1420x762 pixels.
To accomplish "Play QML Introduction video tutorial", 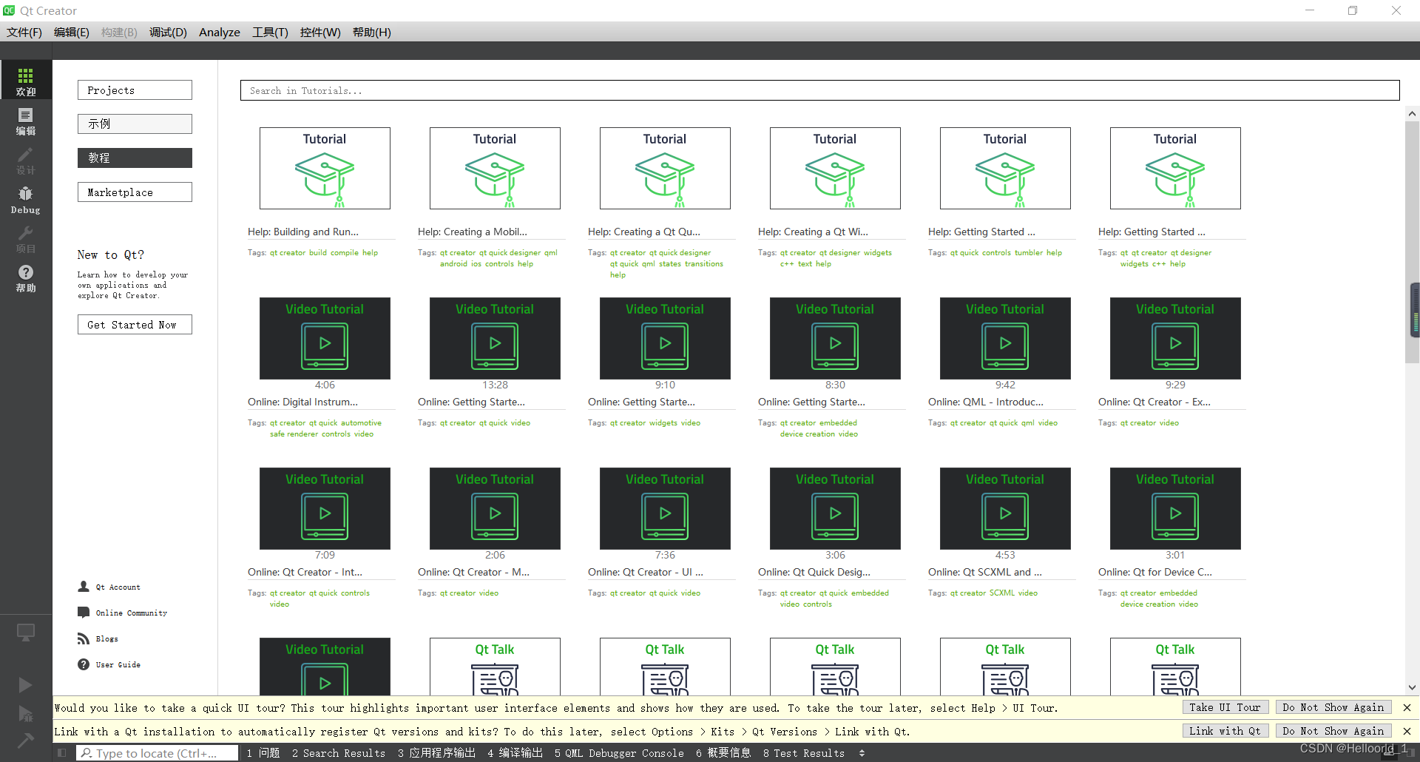I will click(x=1005, y=338).
